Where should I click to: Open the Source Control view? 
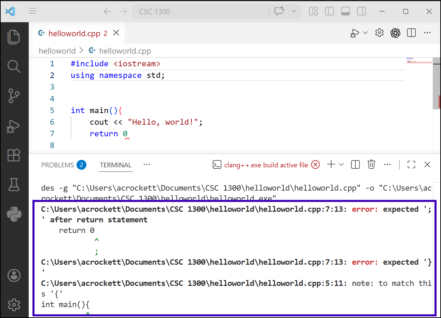tap(14, 96)
